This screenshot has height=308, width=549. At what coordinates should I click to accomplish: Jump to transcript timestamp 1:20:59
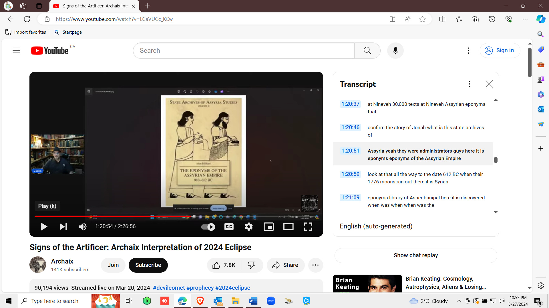click(350, 174)
